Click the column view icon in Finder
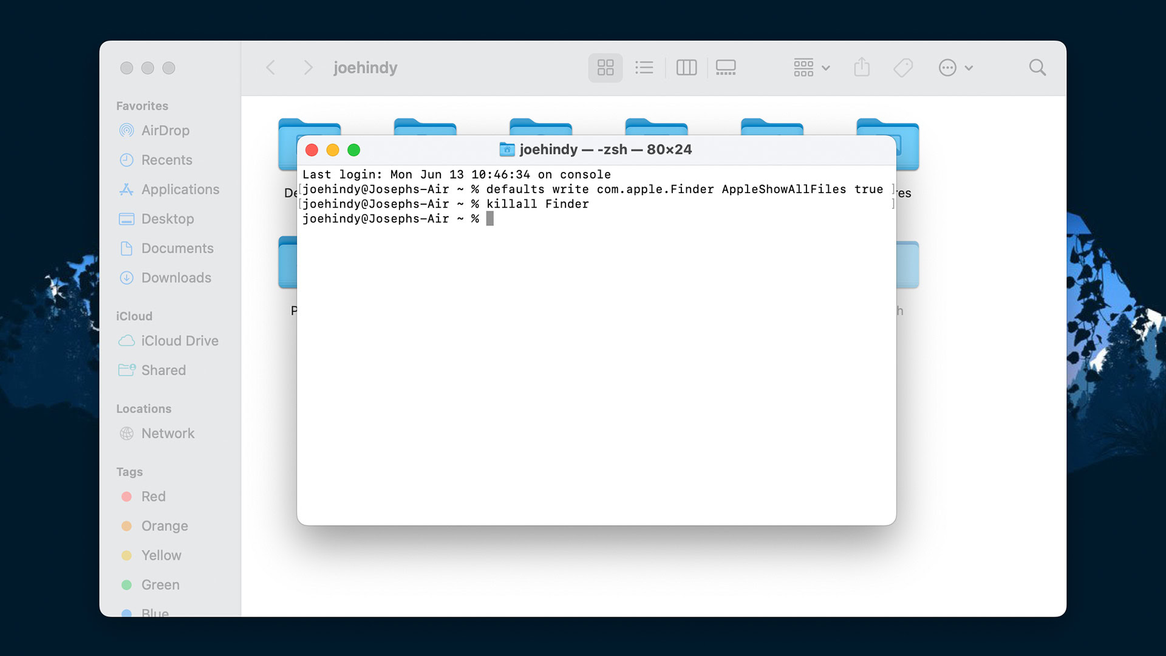This screenshot has height=656, width=1166. (686, 68)
